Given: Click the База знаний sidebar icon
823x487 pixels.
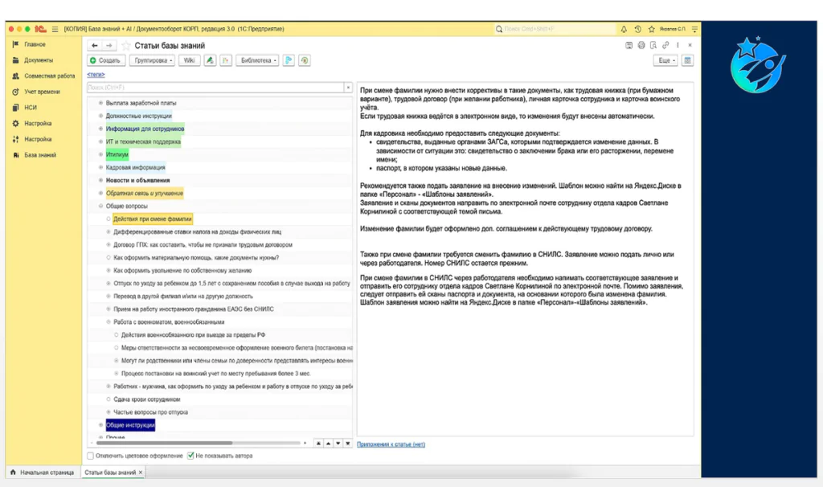Looking at the screenshot, I should click(x=15, y=155).
